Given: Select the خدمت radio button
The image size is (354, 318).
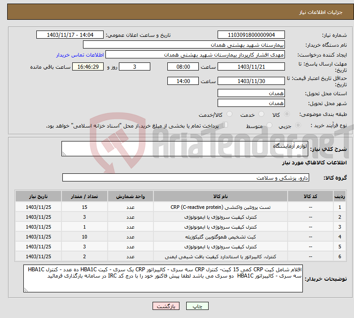Looking at the screenshot, I should tap(261, 114).
